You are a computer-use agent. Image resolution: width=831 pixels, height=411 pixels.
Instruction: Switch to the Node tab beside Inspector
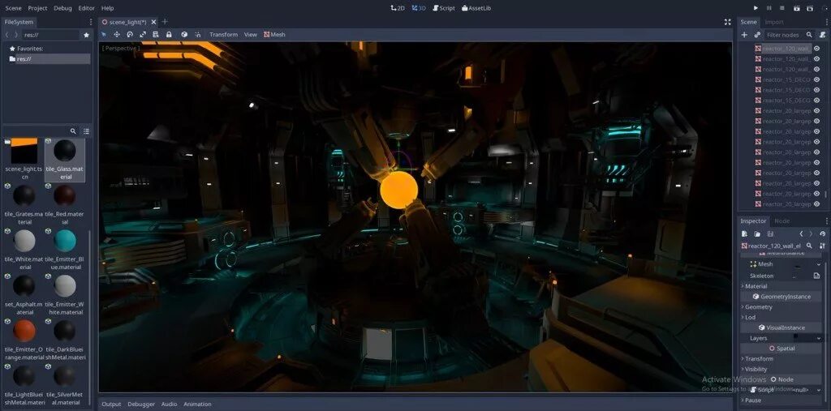pyautogui.click(x=781, y=220)
